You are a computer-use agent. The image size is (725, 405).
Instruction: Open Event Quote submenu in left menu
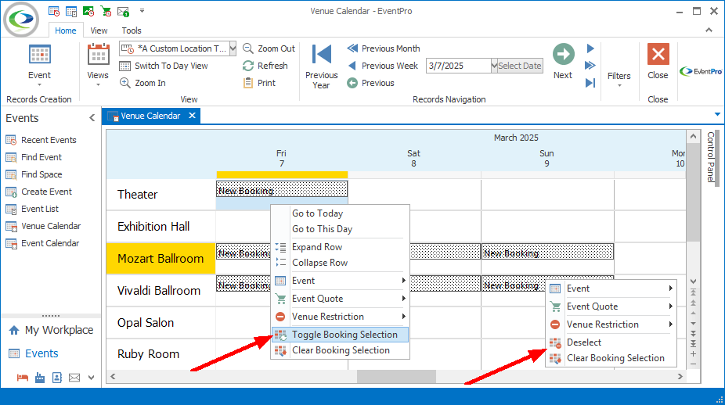pos(341,299)
